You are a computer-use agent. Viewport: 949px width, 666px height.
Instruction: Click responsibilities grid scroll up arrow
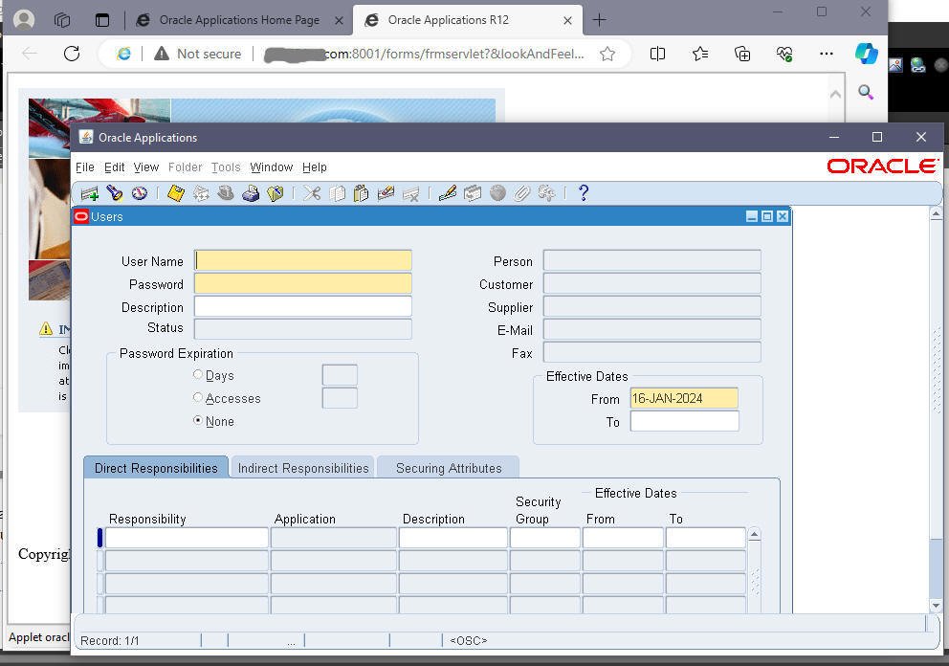tap(754, 534)
